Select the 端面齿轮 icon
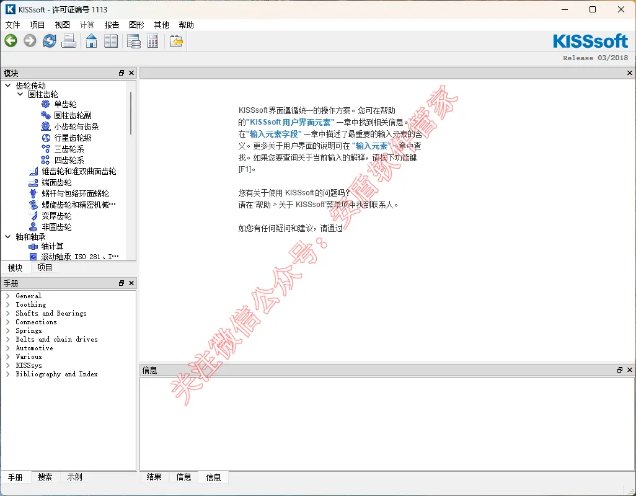The height and width of the screenshot is (496, 636). point(33,182)
